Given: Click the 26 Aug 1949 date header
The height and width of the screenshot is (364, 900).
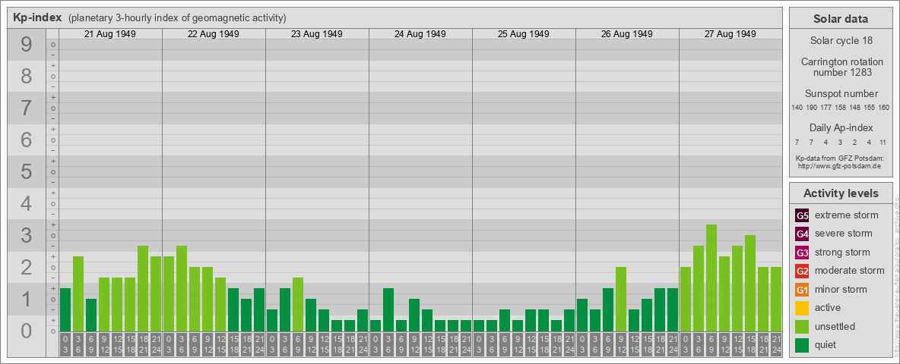Looking at the screenshot, I should coord(627,34).
